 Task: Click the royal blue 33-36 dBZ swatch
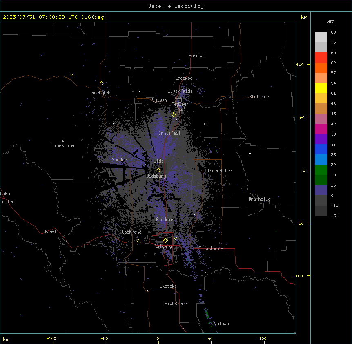coord(321,149)
